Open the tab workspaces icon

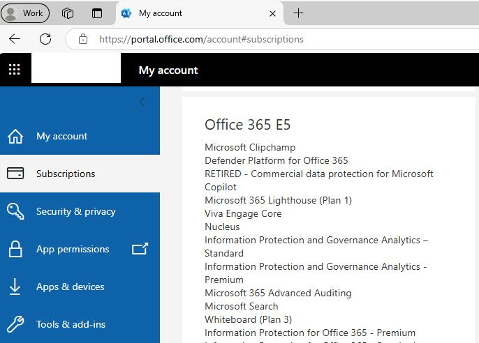[68, 13]
